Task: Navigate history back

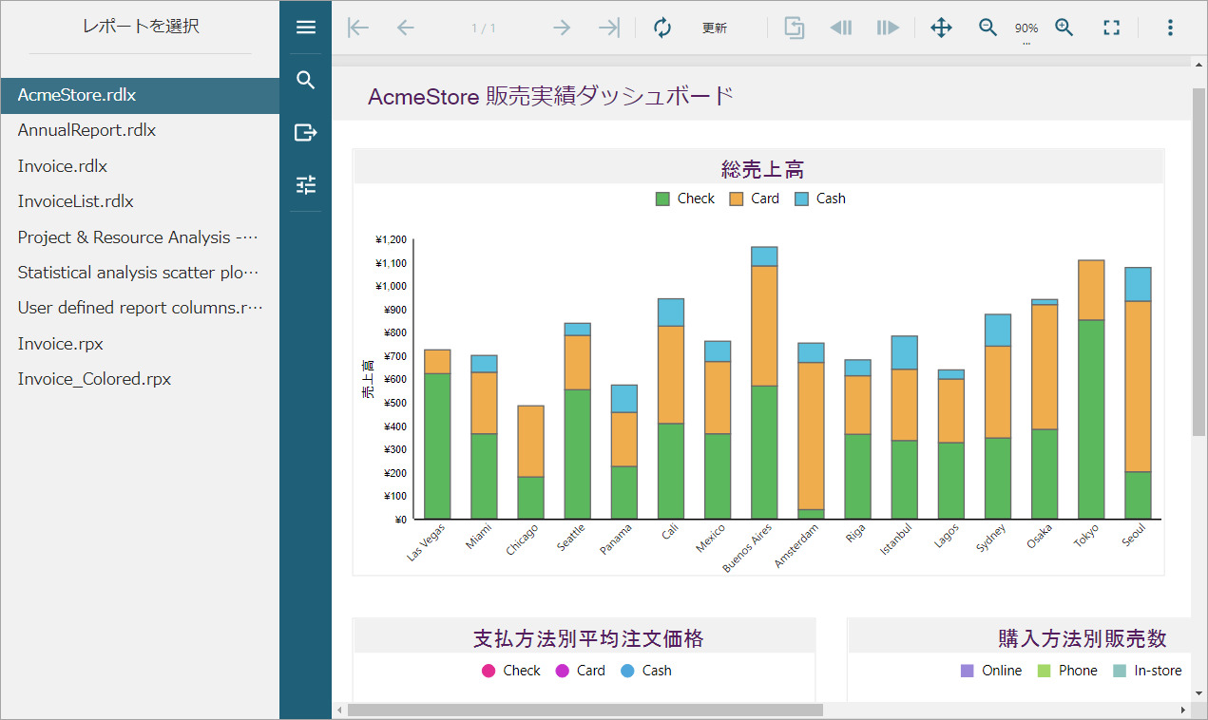Action: coord(841,28)
